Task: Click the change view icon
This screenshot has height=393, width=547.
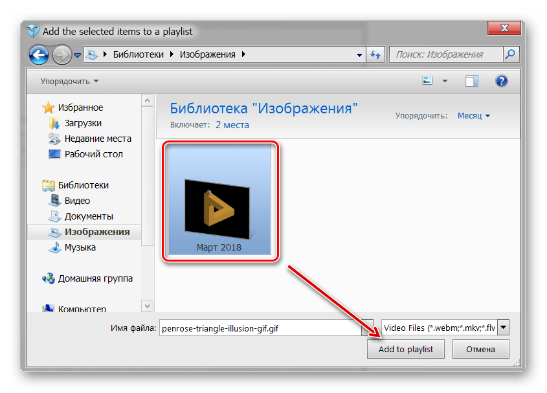Action: pos(427,81)
